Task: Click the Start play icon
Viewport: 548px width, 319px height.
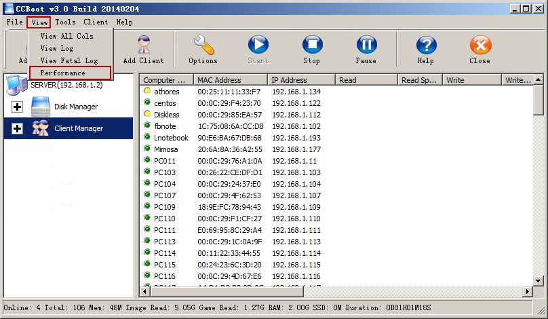Action: [x=258, y=44]
